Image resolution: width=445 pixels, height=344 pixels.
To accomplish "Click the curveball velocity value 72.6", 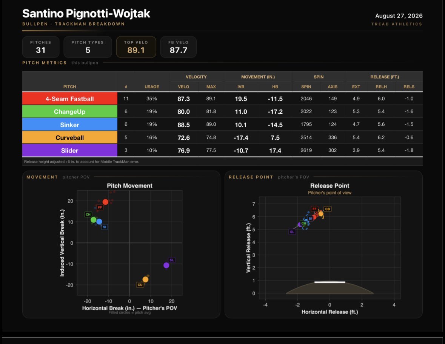I will [x=183, y=138].
